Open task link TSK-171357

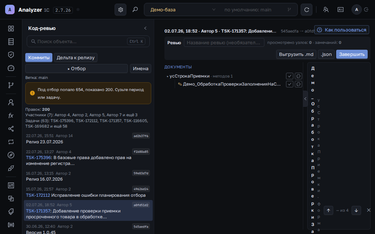(38, 211)
